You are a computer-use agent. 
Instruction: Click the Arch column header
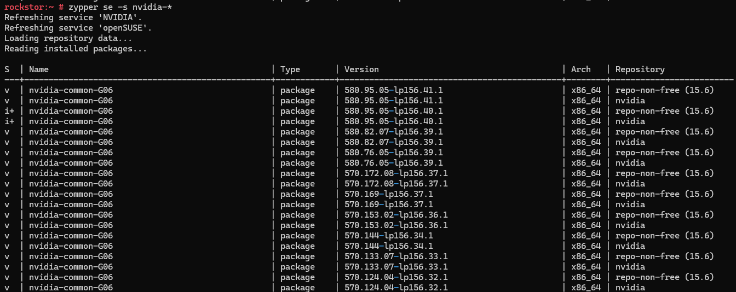pos(581,69)
